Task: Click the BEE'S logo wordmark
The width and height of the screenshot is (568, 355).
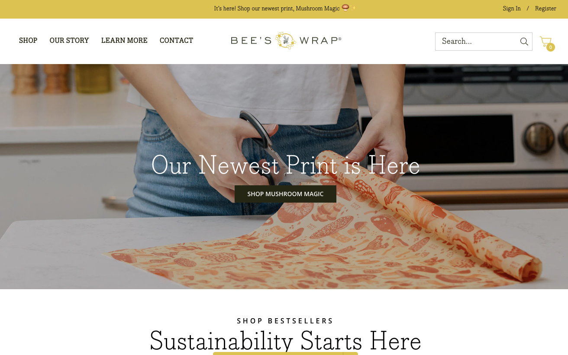Action: click(x=251, y=41)
